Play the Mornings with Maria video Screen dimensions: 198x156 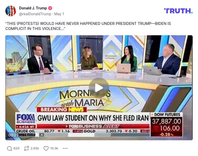[x=99, y=88]
